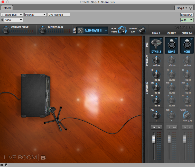Open the None preset dropdown
Viewport: 195px width, 167px height.
14,20
